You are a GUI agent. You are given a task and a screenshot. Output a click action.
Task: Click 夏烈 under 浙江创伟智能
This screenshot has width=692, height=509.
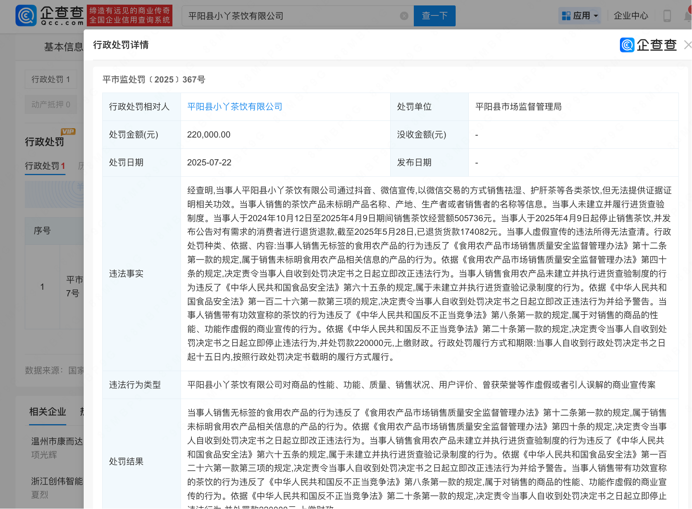(40, 495)
